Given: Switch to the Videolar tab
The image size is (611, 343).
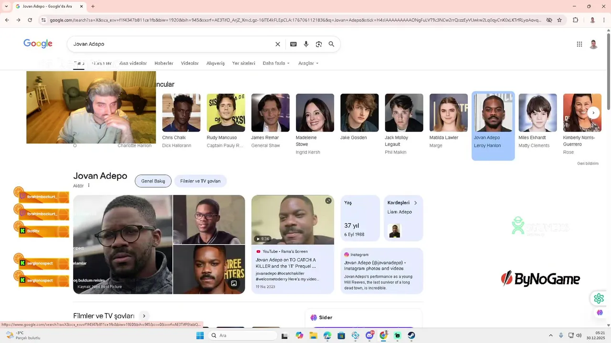Looking at the screenshot, I should 190,63.
